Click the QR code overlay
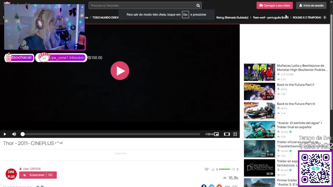This screenshot has height=187, width=333. point(315,168)
